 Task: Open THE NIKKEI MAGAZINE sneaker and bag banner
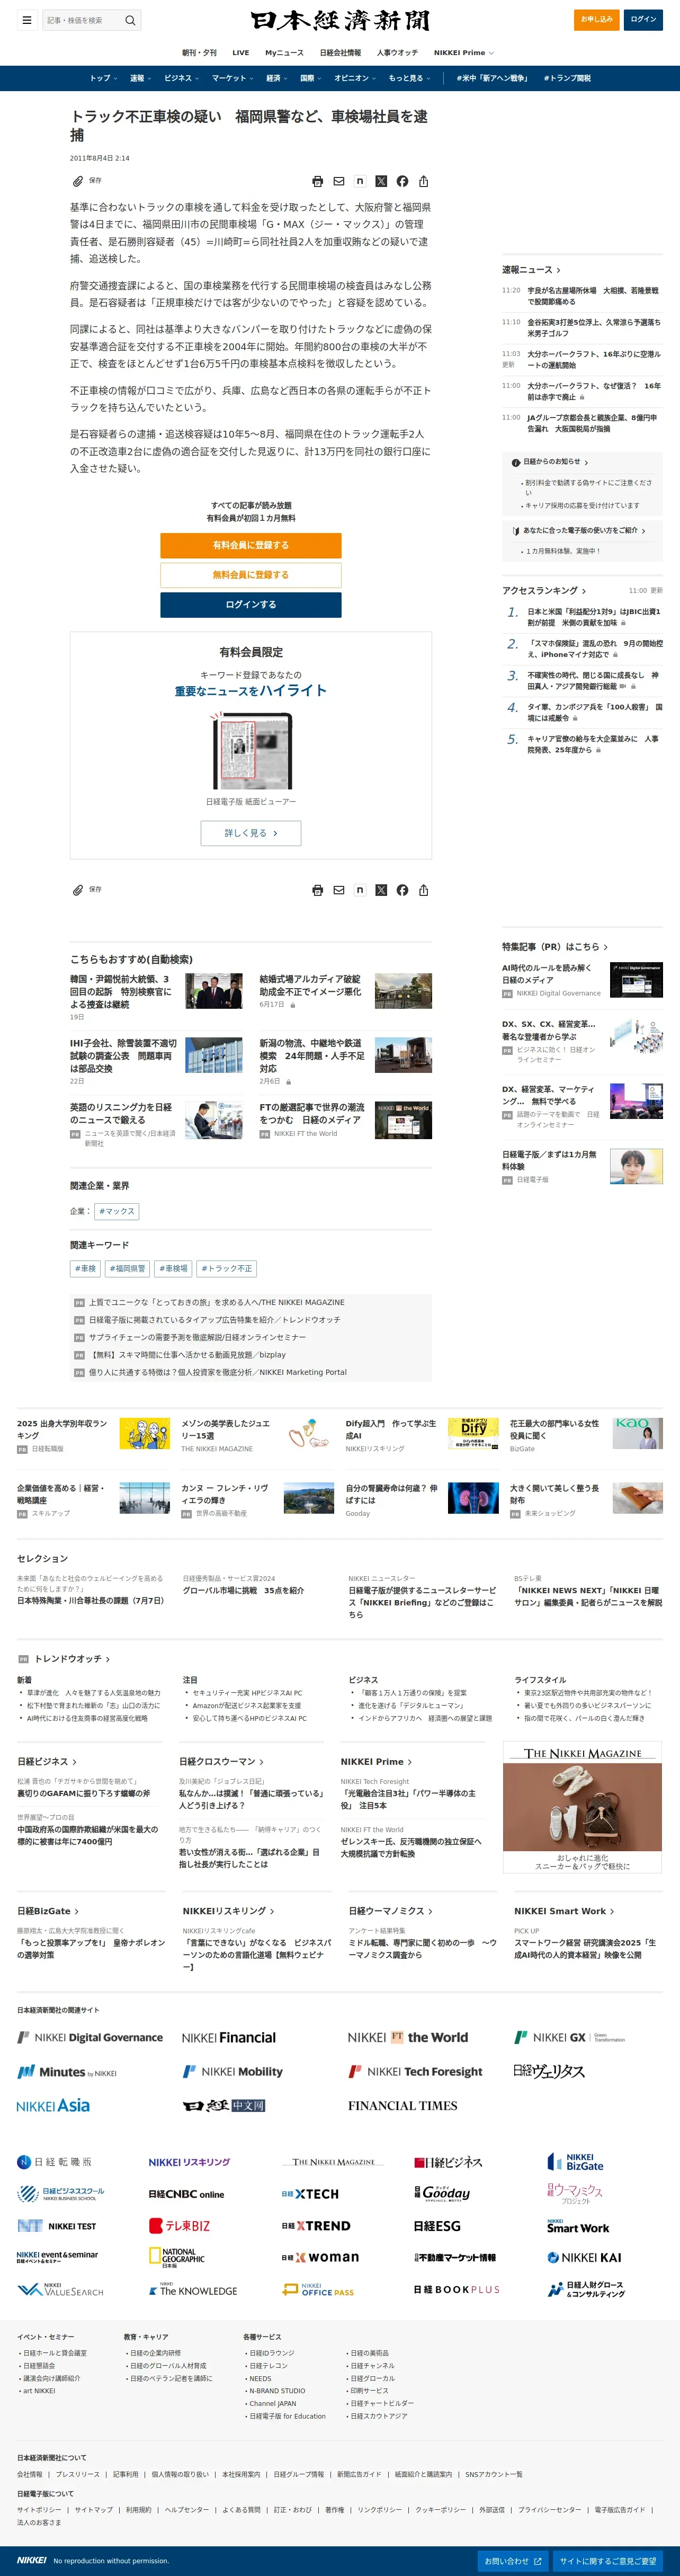click(x=582, y=1808)
